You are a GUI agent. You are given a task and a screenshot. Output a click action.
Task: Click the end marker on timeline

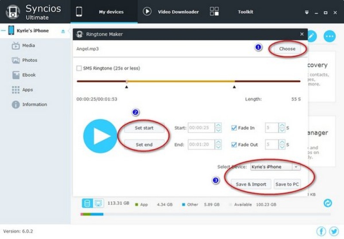click(x=234, y=87)
